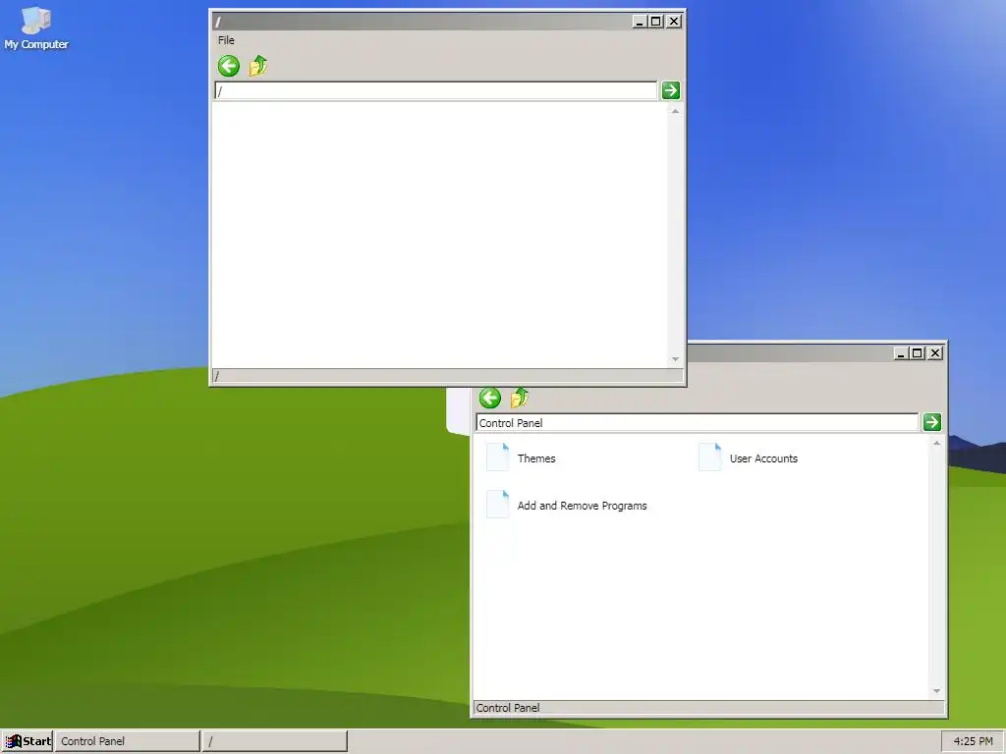Click the Control Panel status bar text
Viewport: 1006px width, 754px height.
pyautogui.click(x=508, y=708)
